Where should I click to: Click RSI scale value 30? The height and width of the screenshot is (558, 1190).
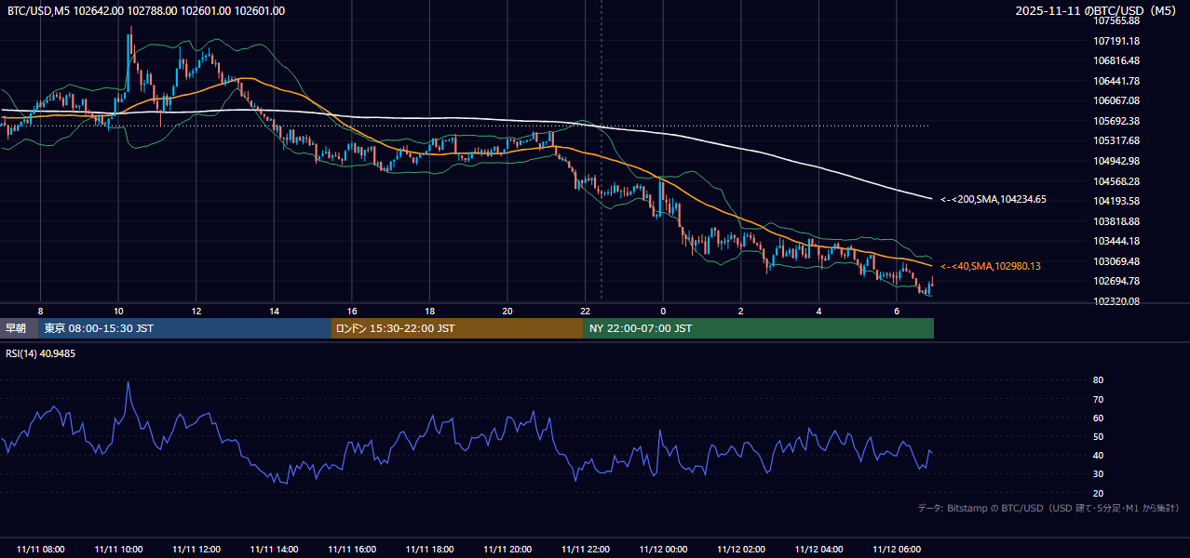coord(1098,474)
